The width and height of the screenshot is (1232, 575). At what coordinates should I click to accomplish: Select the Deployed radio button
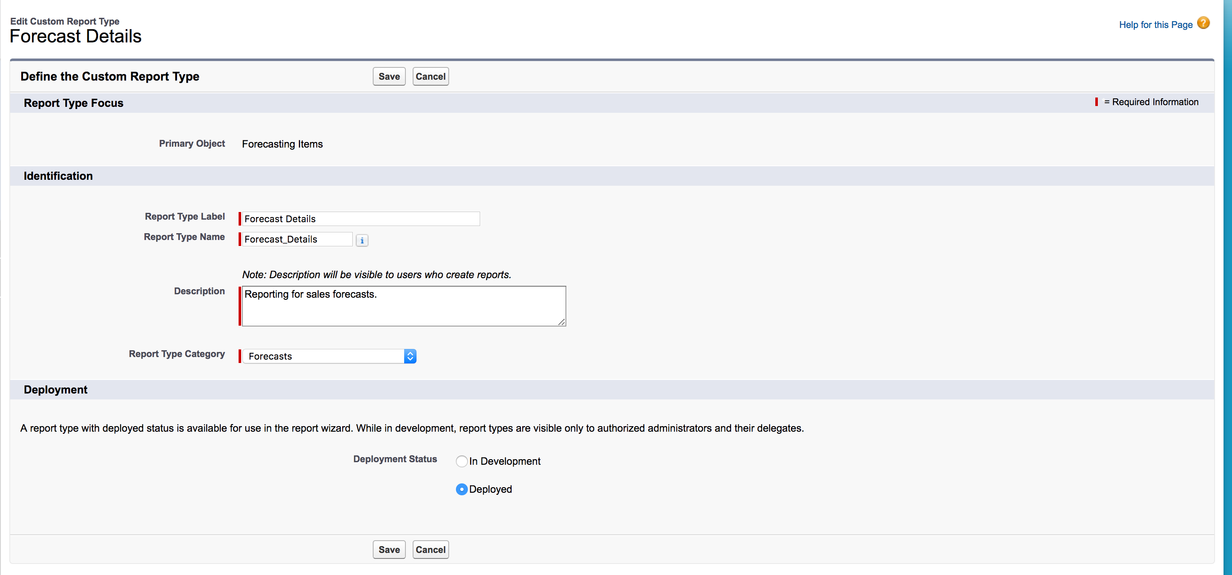pyautogui.click(x=461, y=489)
